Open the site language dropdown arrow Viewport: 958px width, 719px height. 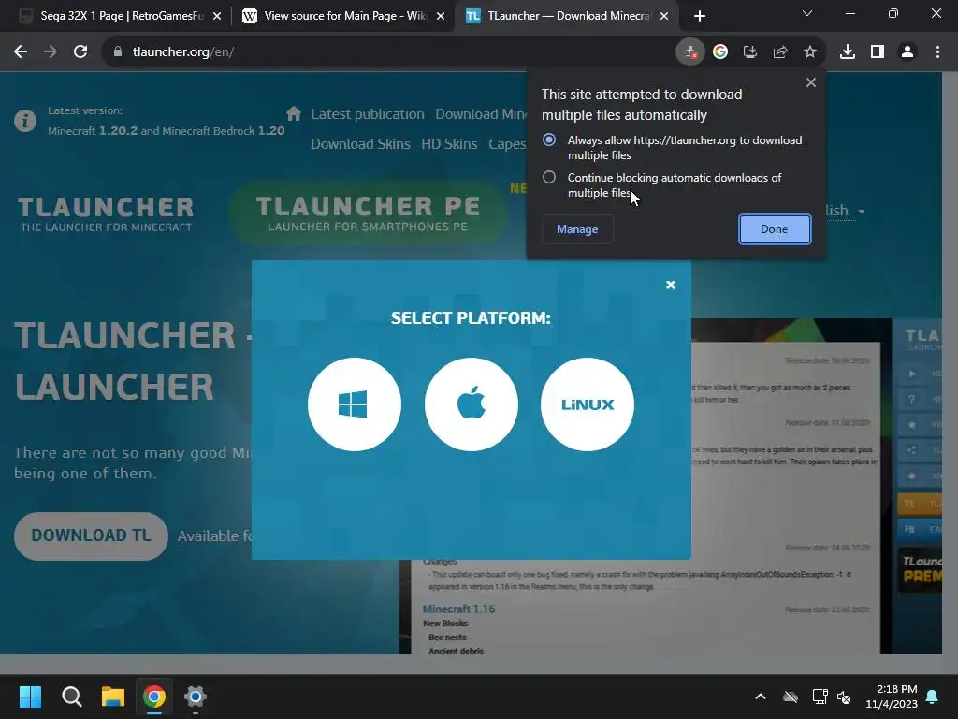tap(862, 212)
